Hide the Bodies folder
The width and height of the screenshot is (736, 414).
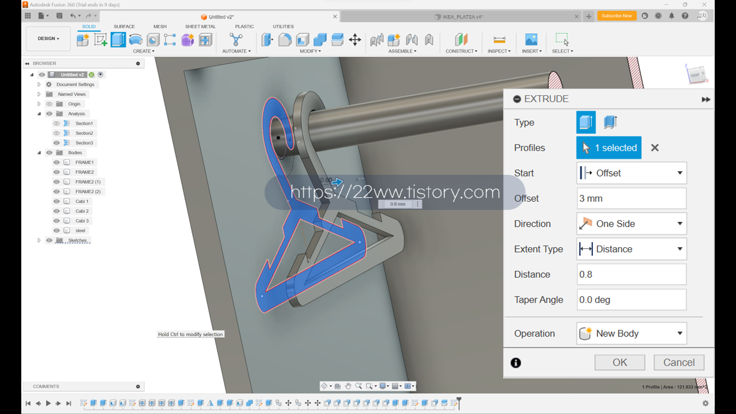point(49,152)
